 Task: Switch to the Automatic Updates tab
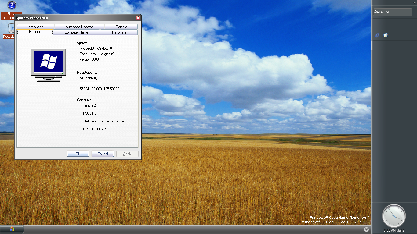[79, 27]
